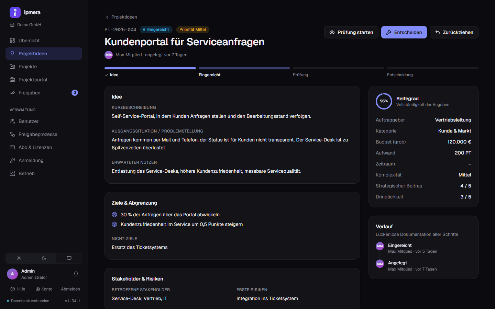Click Datenbank verbunden status indicator
This screenshot has width=495, height=309.
pos(28,301)
